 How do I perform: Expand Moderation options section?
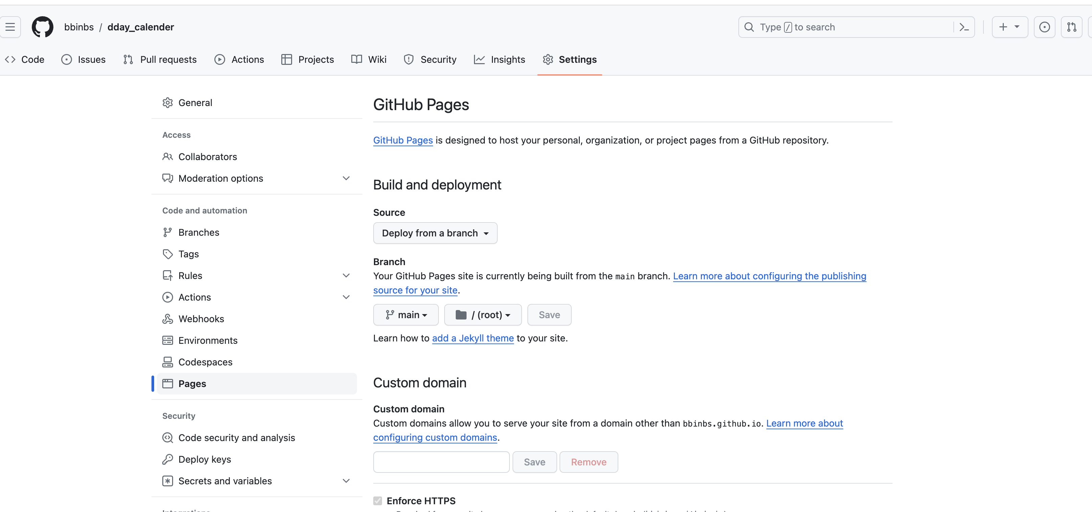(x=346, y=178)
